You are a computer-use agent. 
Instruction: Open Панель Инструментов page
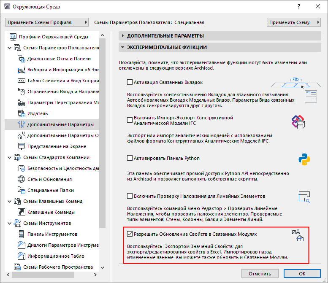click(52, 234)
